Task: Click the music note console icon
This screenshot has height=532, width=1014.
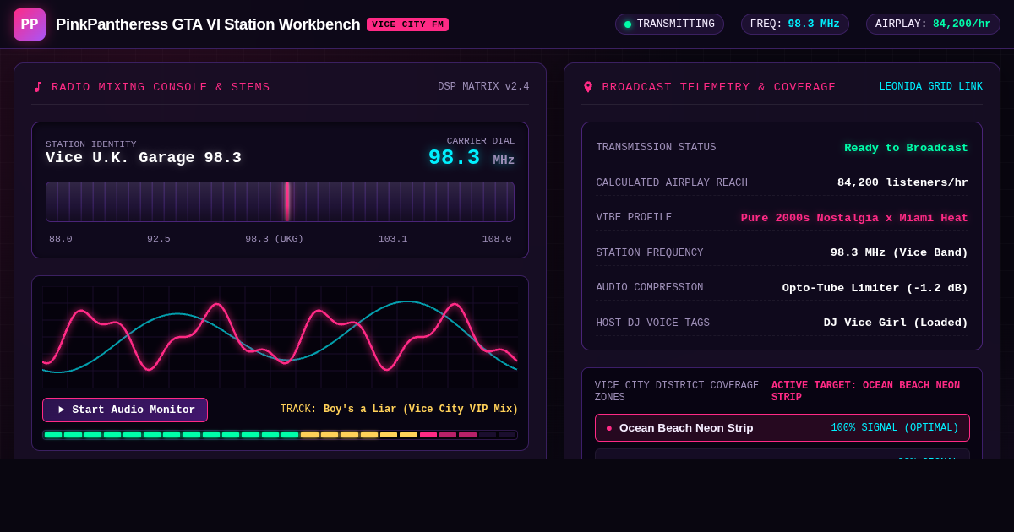Action: pyautogui.click(x=37, y=87)
